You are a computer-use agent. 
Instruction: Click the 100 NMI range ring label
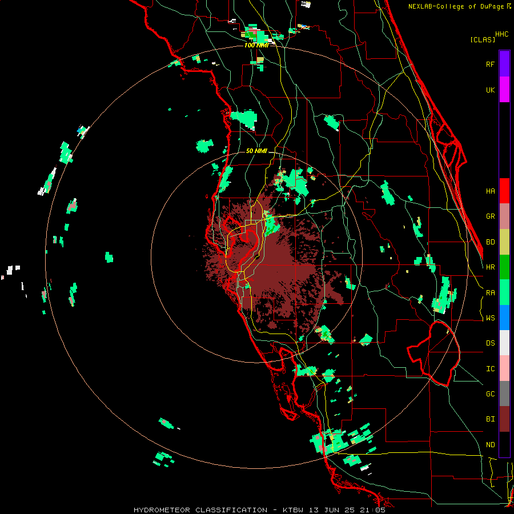256,45
